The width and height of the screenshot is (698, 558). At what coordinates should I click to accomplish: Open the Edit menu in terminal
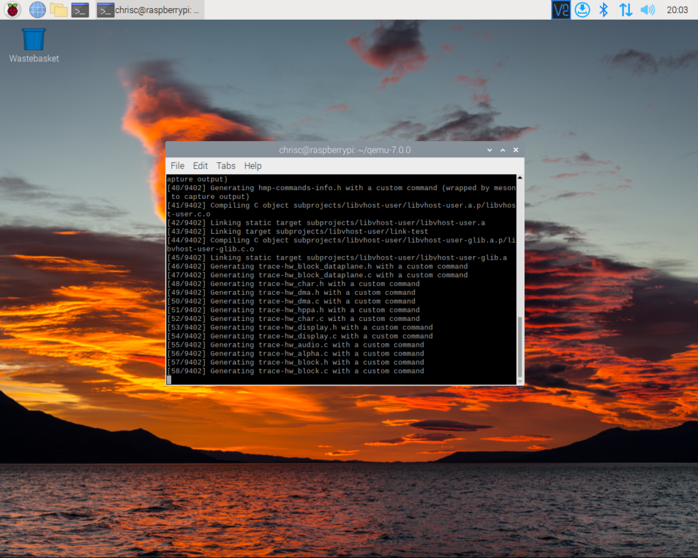pyautogui.click(x=200, y=166)
